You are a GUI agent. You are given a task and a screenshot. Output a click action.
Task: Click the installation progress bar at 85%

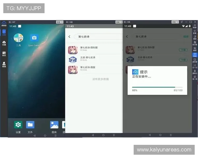157,87
